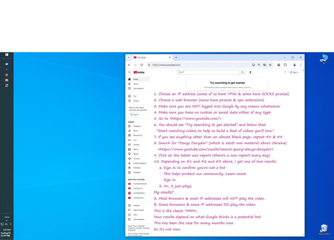The height and width of the screenshot is (240, 334).
Task: Open YouTube Music
Action: 138,193
